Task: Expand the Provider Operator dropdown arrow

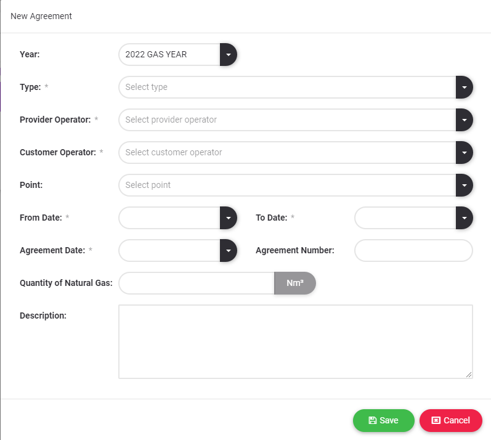Action: [x=464, y=120]
